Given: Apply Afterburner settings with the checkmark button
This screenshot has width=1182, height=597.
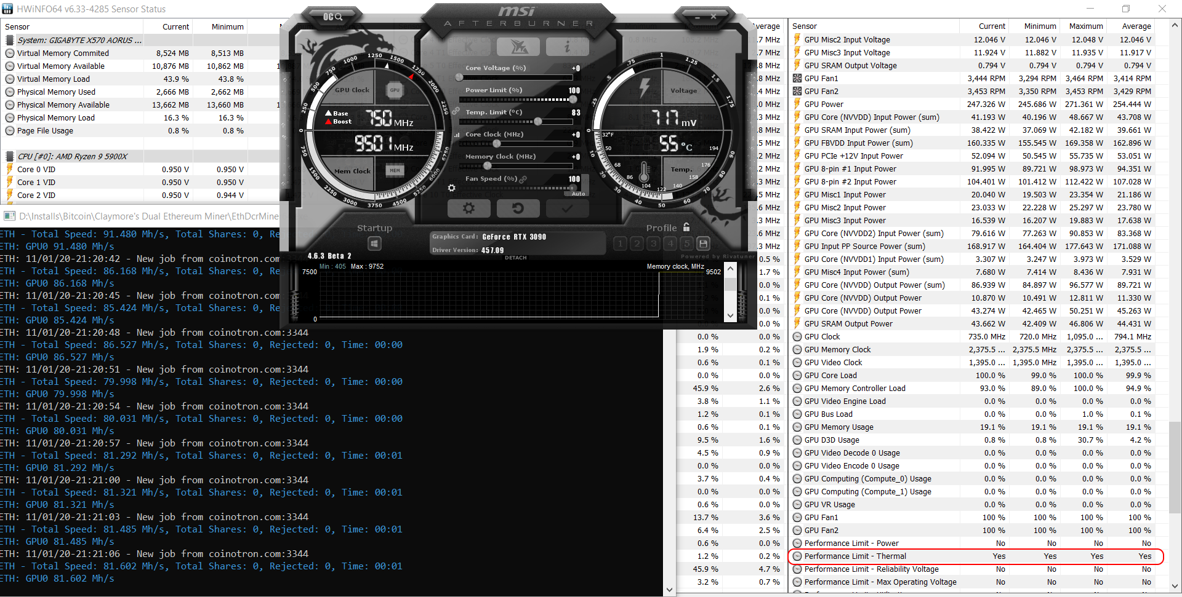Looking at the screenshot, I should click(x=567, y=208).
